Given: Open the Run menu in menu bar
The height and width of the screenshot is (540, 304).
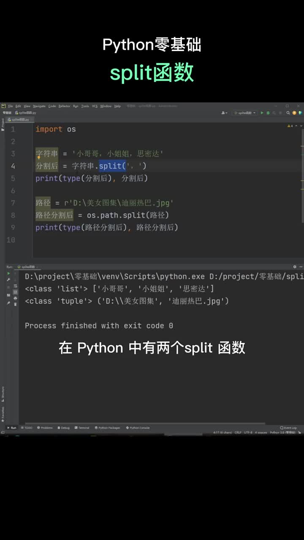Looking at the screenshot, I should coord(76,106).
